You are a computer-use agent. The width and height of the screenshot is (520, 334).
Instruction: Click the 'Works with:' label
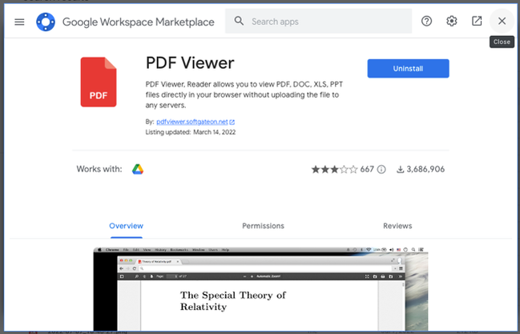point(99,169)
